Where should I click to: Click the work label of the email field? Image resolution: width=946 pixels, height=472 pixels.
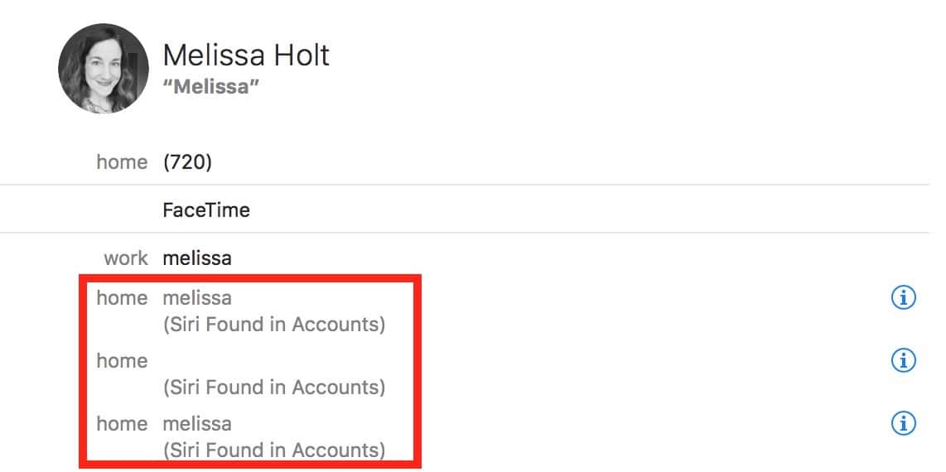pos(125,258)
